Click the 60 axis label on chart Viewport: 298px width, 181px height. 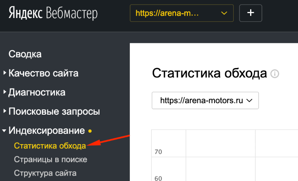coord(158,179)
